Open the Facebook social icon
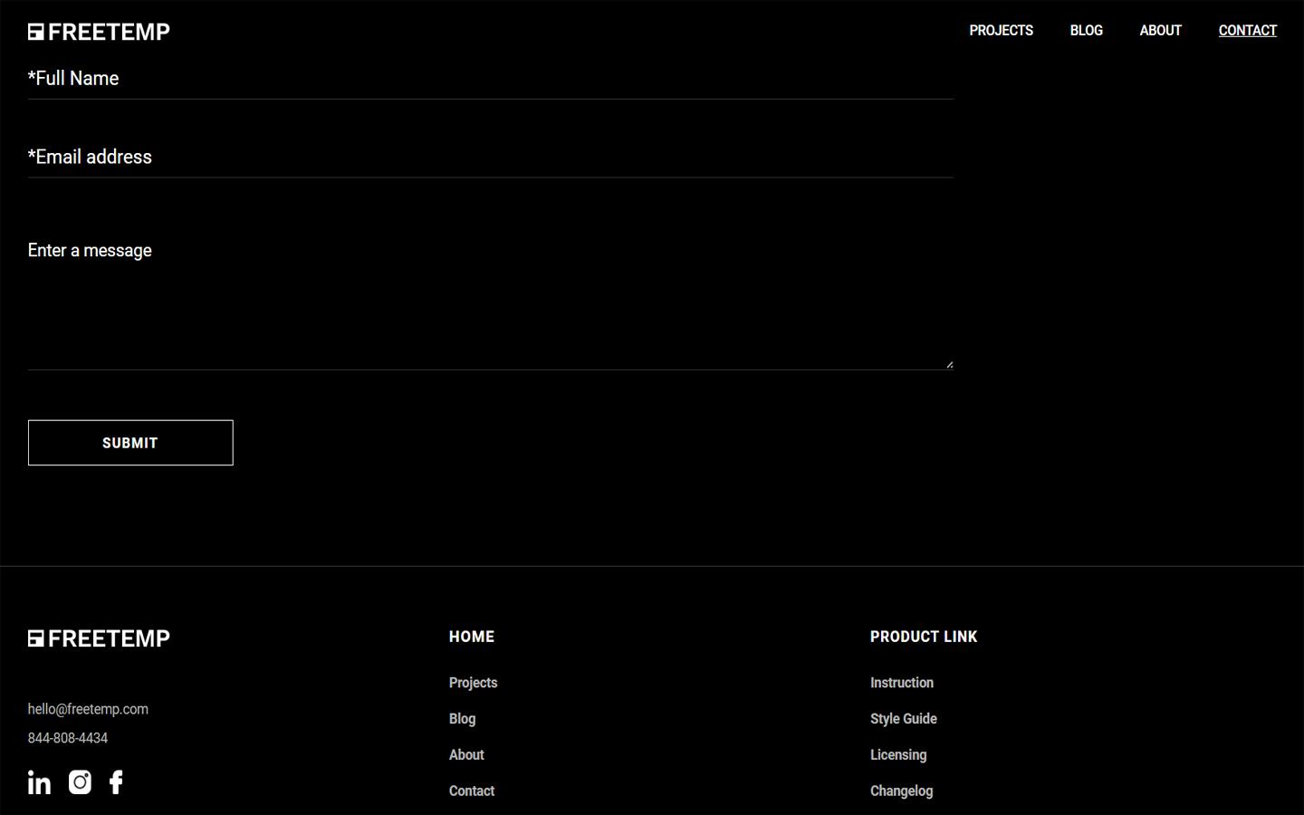Image resolution: width=1304 pixels, height=815 pixels. (116, 781)
